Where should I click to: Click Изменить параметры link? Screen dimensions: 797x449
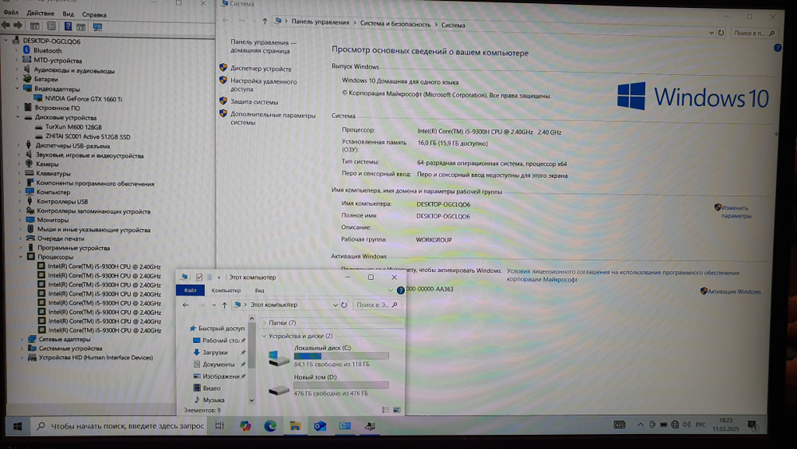click(x=736, y=211)
